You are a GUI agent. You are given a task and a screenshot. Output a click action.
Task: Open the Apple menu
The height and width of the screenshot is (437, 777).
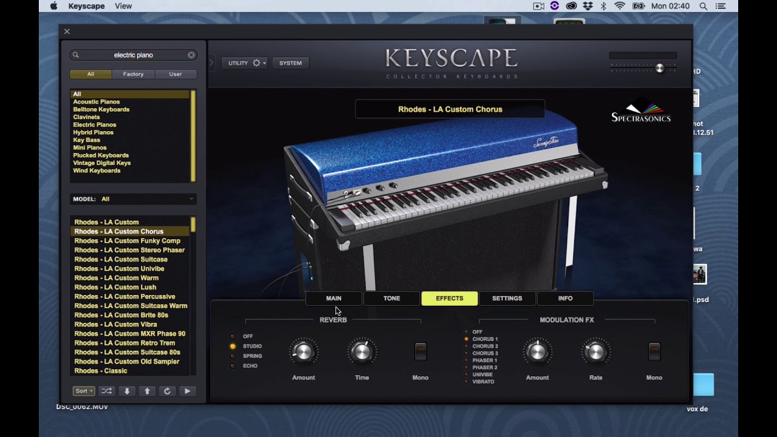pos(53,6)
